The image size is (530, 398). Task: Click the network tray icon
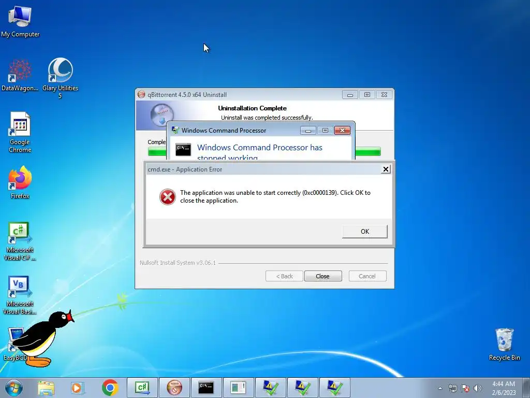tap(452, 388)
